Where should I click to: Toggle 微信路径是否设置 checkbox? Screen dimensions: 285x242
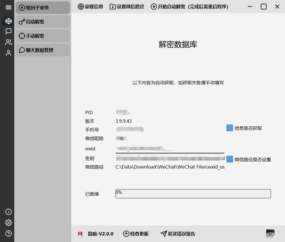tap(229, 159)
